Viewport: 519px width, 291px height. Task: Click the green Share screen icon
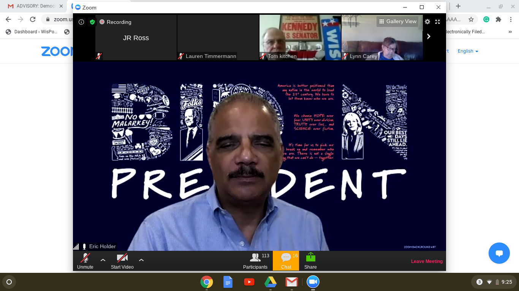point(310,257)
